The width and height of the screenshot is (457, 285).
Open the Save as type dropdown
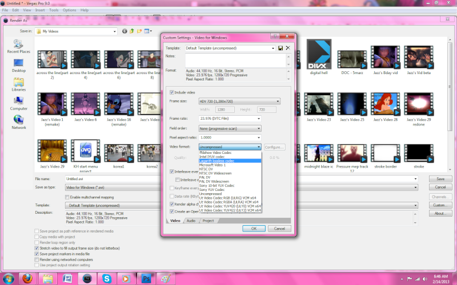[x=242, y=188]
